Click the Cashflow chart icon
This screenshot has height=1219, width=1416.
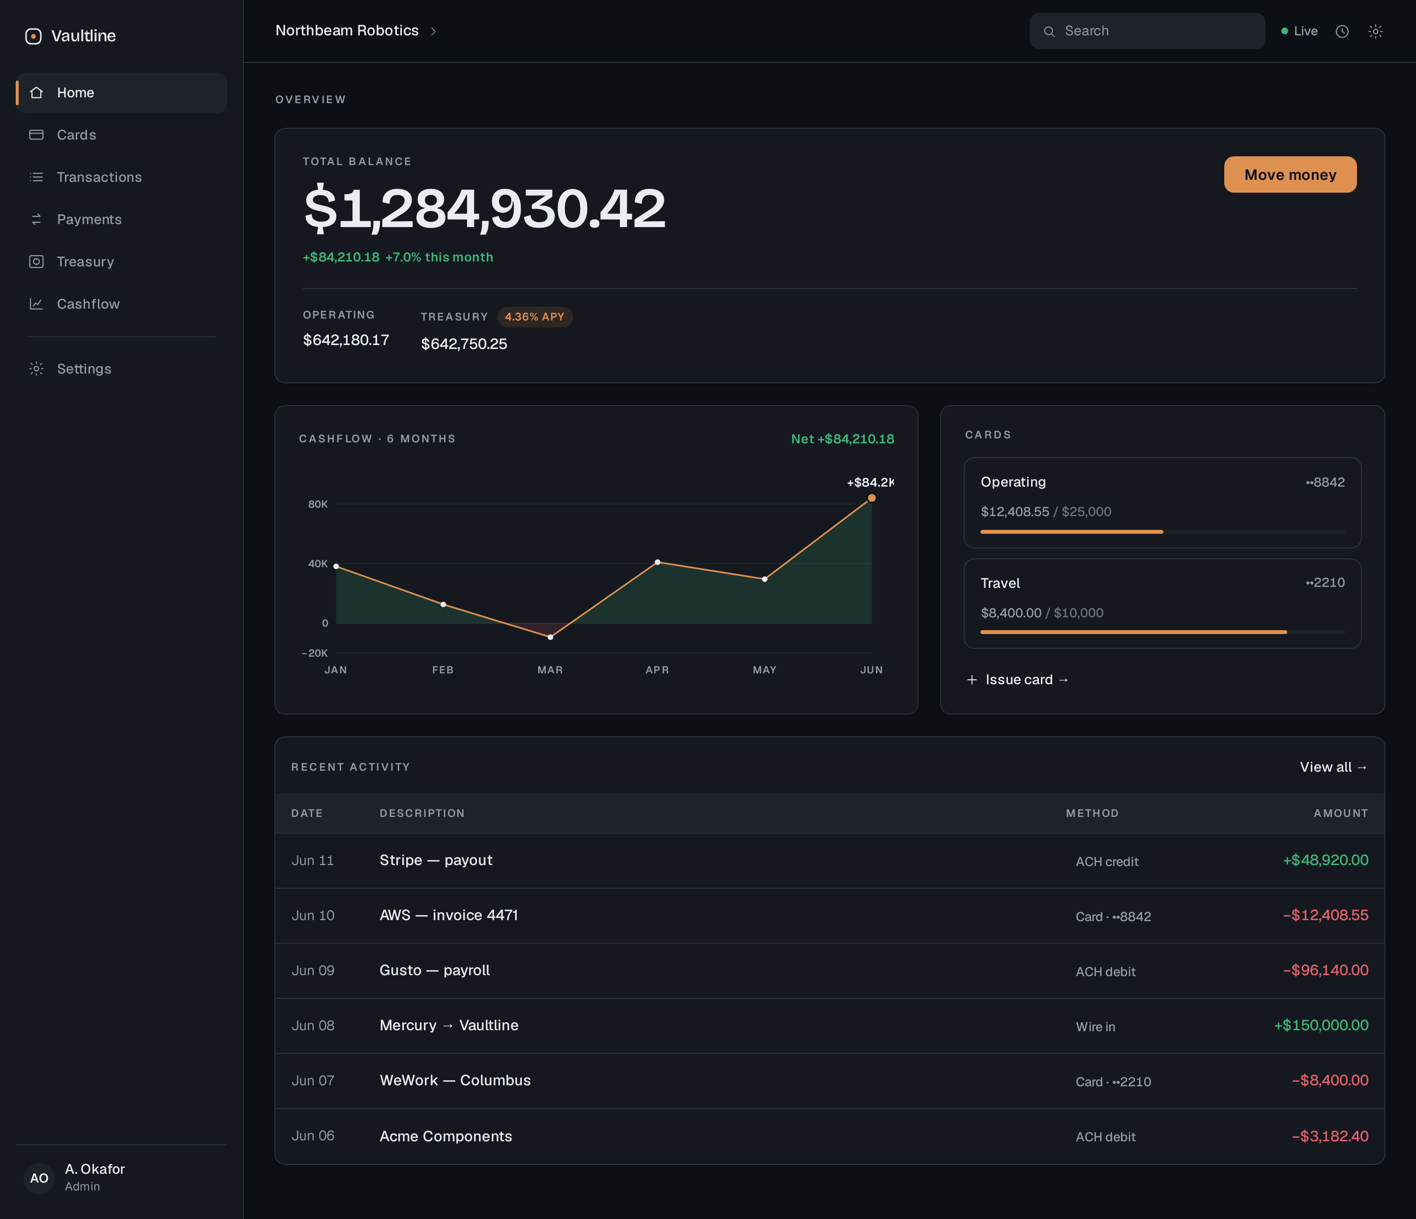point(36,304)
